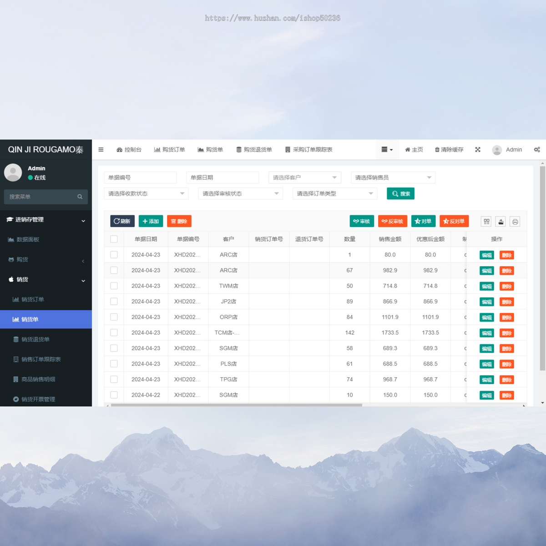This screenshot has width=546, height=546.
Task: Tick checkbox for quantity 67 ARC店 row
Action: click(114, 270)
